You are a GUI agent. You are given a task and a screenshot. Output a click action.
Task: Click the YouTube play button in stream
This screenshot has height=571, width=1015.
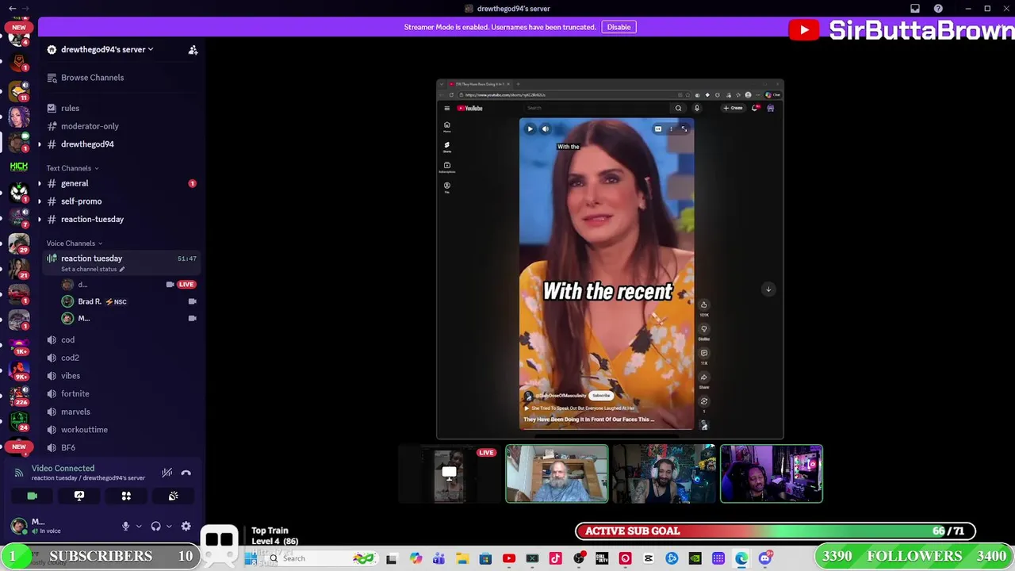[x=530, y=129]
